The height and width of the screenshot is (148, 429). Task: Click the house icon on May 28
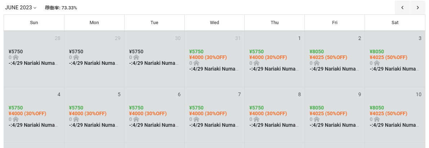[x=15, y=57]
